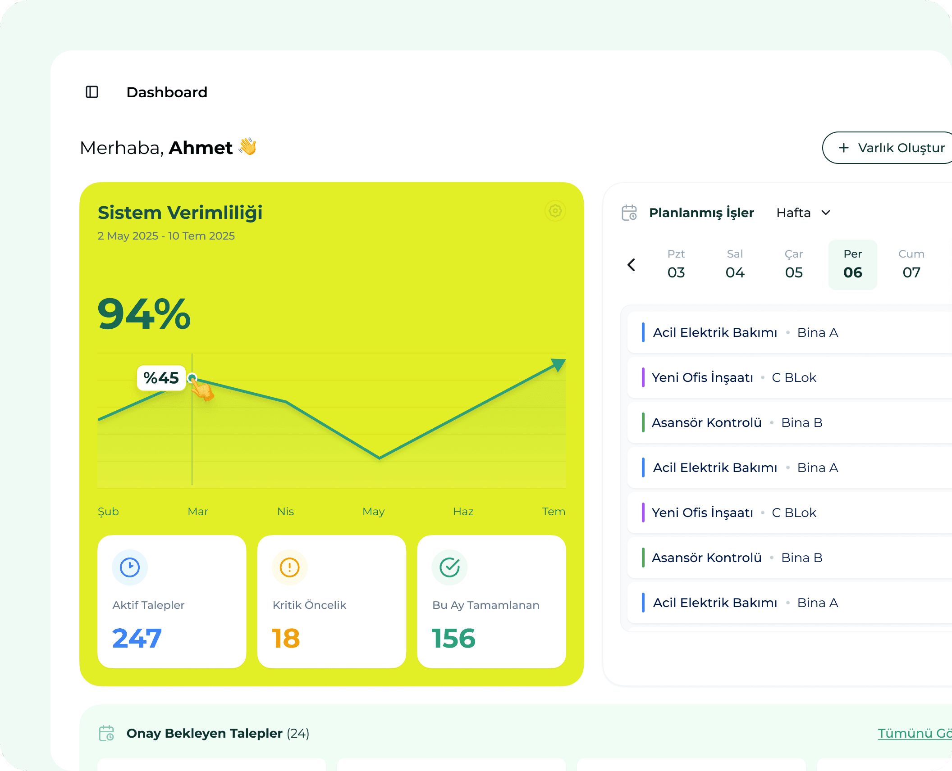
Task: Click the chart data point at %45
Action: [x=192, y=377]
